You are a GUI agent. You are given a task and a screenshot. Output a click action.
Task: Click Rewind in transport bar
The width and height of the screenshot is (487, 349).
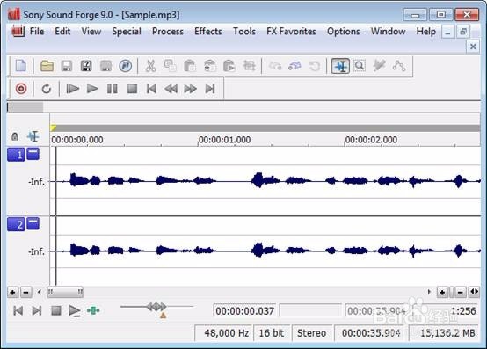tap(171, 89)
